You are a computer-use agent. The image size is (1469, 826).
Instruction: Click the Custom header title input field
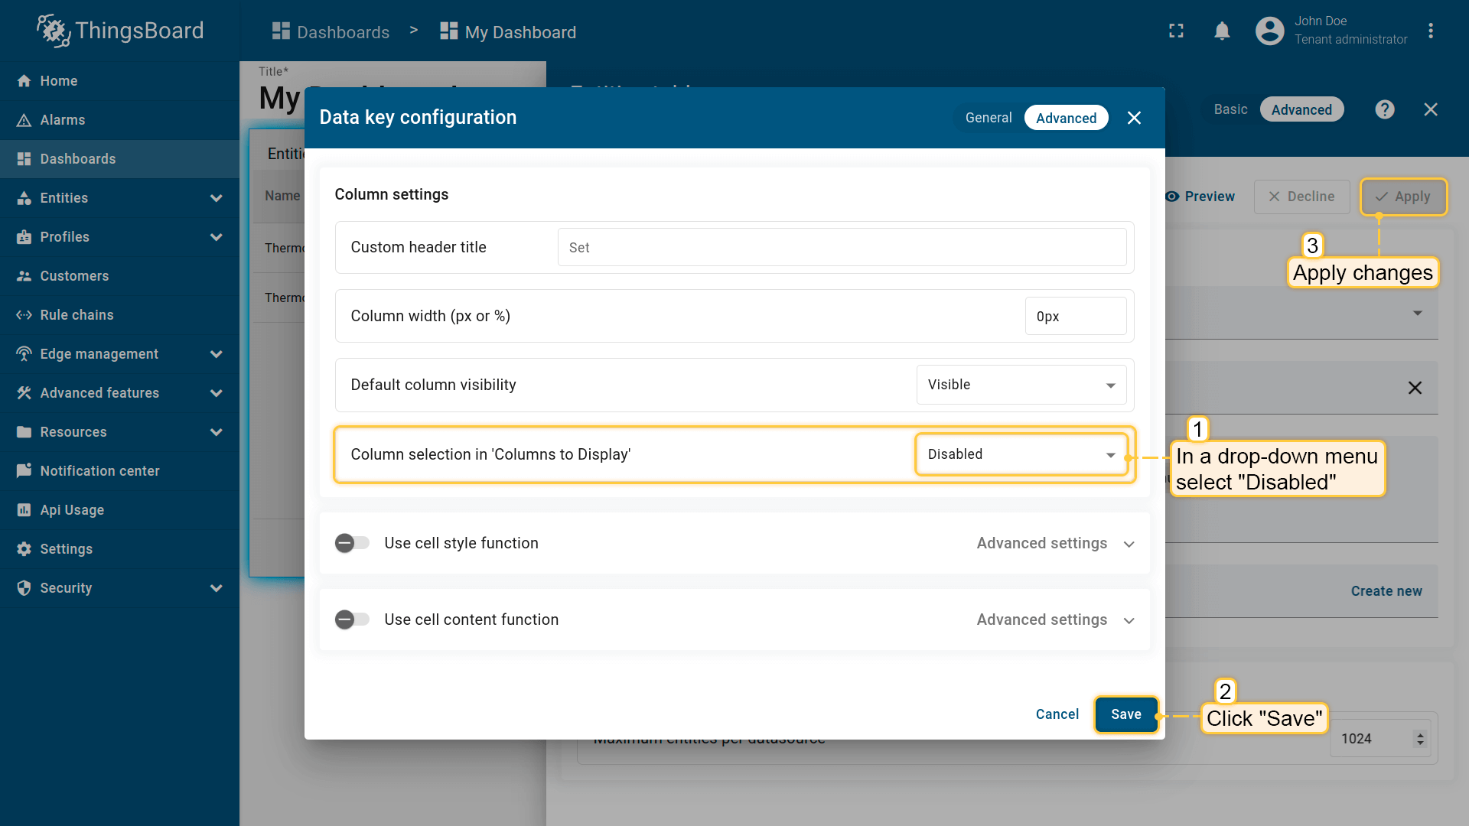pos(842,248)
